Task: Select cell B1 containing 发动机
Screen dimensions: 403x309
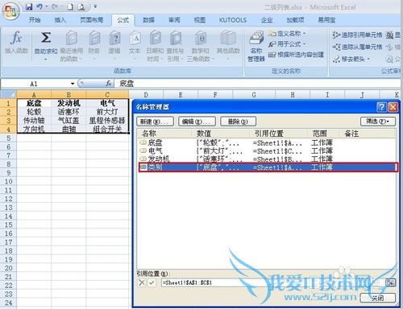Action: pyautogui.click(x=69, y=103)
